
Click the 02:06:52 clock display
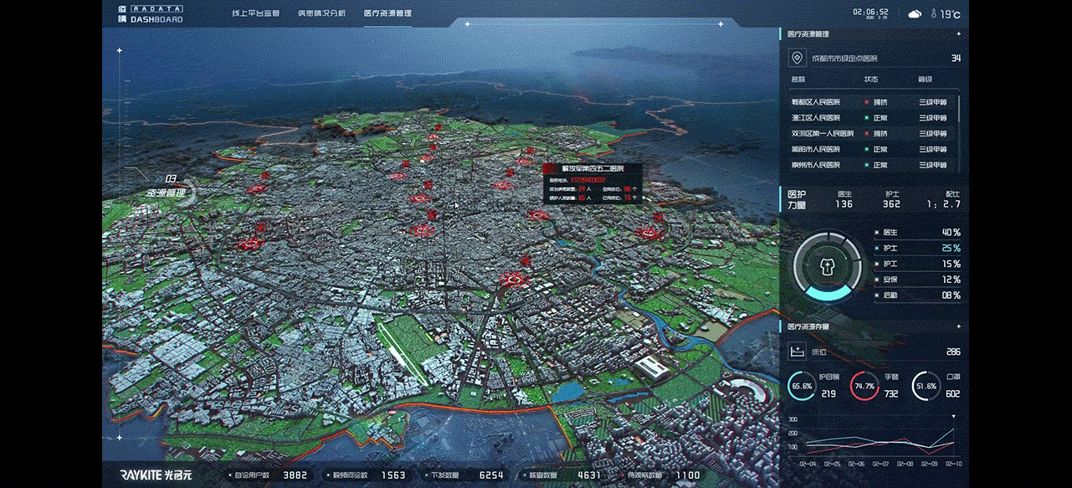871,12
